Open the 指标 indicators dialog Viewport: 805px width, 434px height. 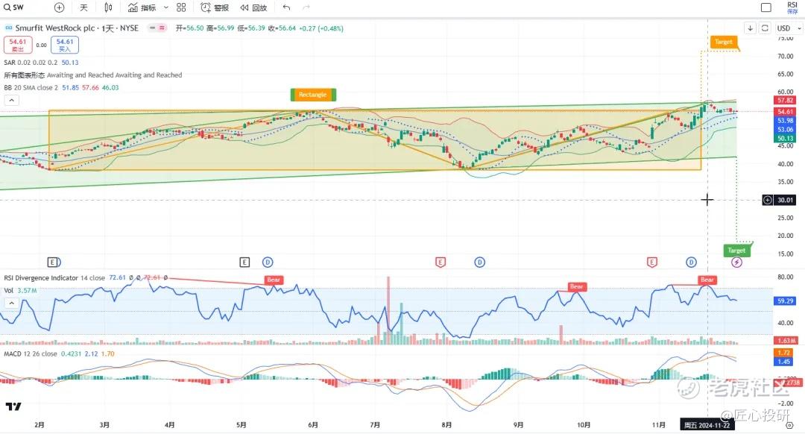pos(142,7)
